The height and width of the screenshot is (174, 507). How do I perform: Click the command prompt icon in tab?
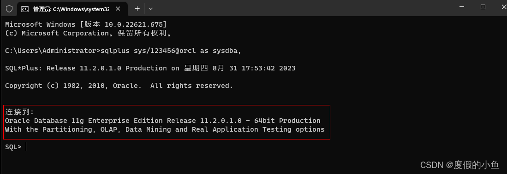(24, 9)
